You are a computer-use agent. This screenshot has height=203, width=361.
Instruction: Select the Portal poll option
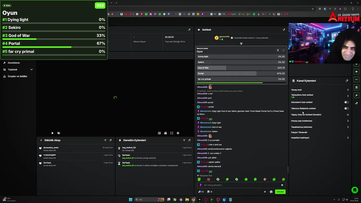241,73
